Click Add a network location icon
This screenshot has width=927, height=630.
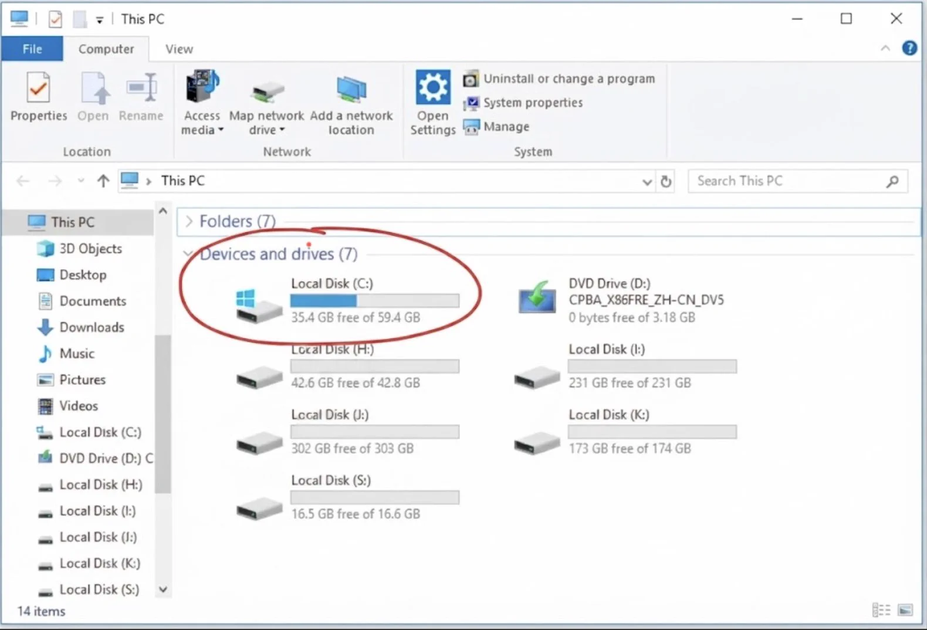(x=351, y=90)
